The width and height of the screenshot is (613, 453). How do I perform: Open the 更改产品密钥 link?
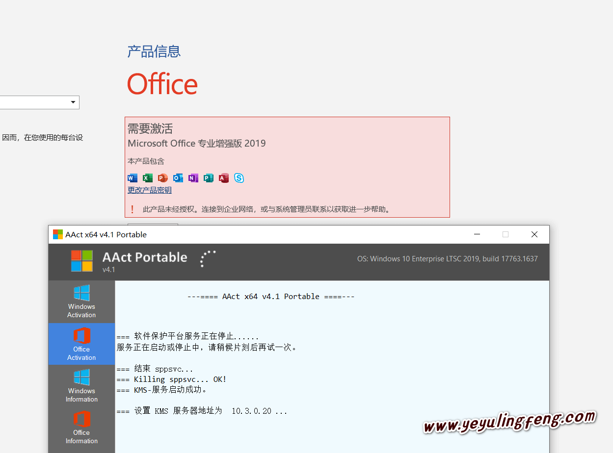coord(150,190)
